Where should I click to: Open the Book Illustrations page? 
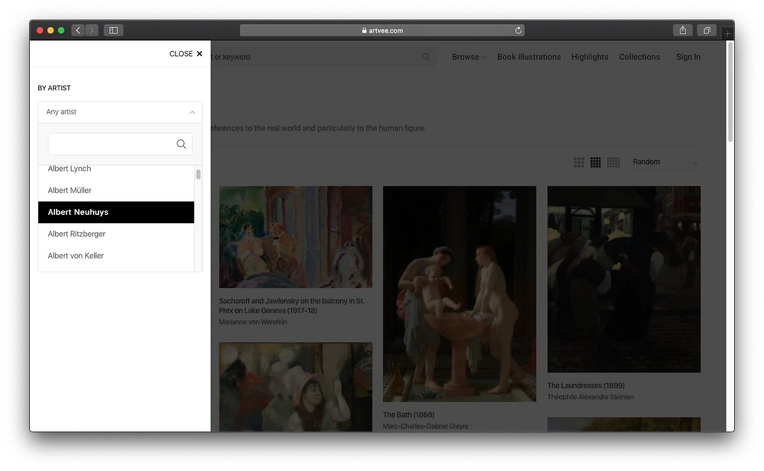click(529, 57)
